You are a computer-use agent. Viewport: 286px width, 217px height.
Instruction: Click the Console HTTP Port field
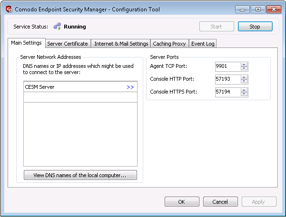pyautogui.click(x=228, y=79)
